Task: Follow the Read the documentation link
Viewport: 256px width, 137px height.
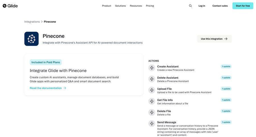Action: (x=48, y=88)
